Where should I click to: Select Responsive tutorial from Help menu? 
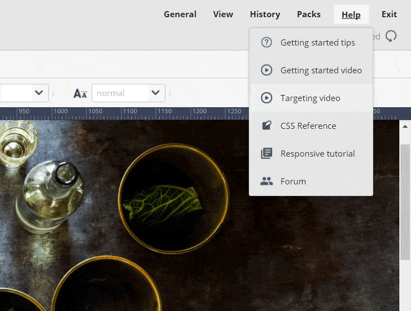coord(317,153)
